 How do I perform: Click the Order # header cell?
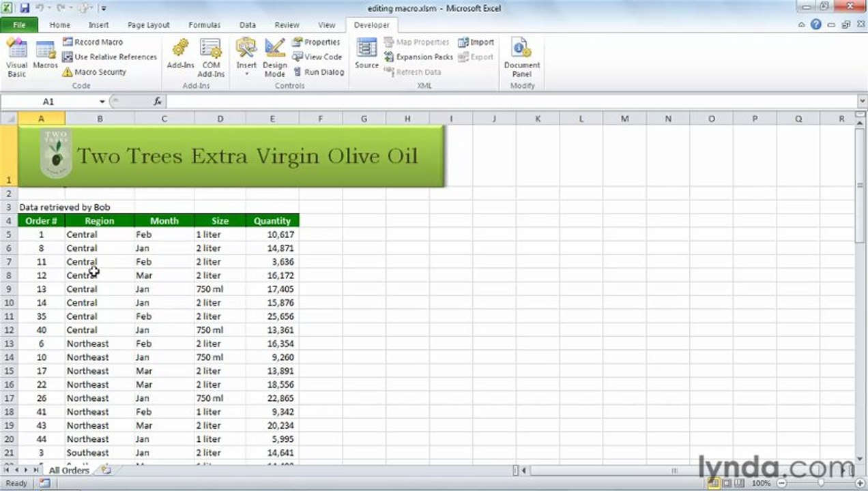[x=41, y=221]
